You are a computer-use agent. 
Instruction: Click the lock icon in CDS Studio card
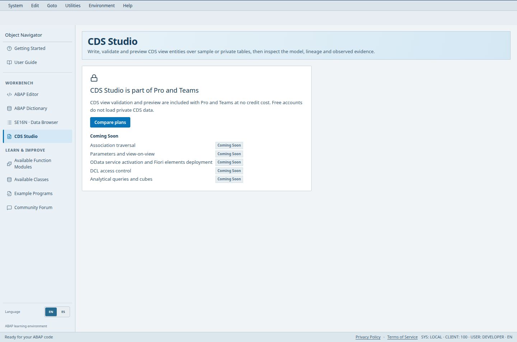click(94, 78)
